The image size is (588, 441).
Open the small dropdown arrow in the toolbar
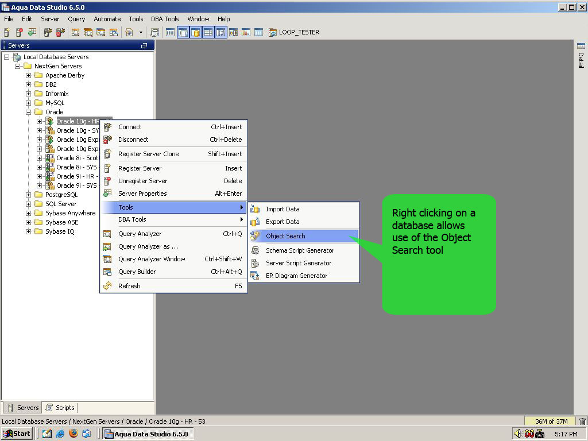[x=141, y=32]
